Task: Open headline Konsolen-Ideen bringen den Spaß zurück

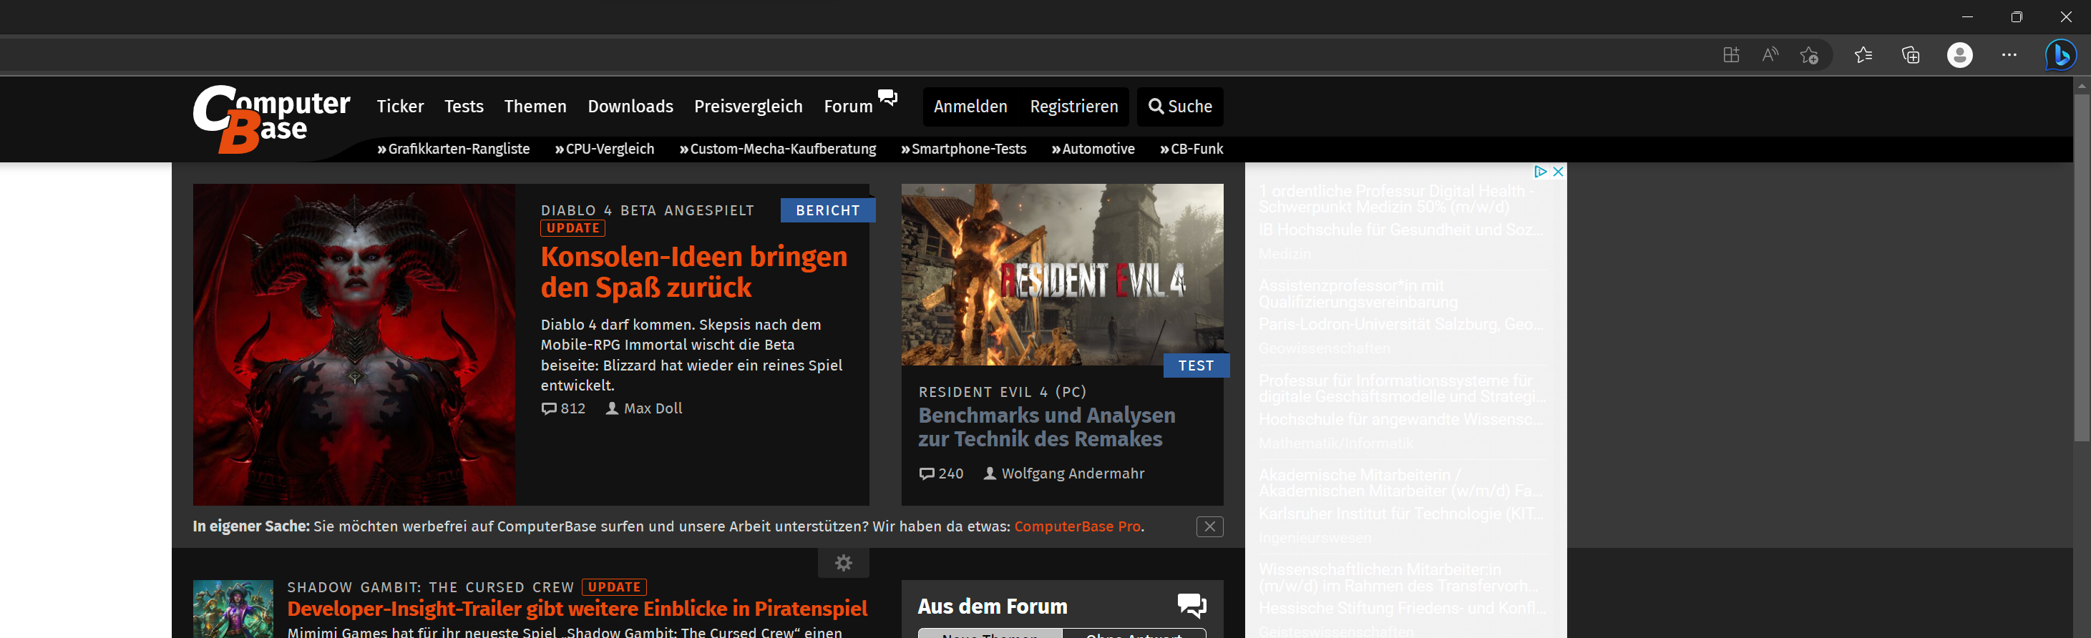Action: point(694,272)
